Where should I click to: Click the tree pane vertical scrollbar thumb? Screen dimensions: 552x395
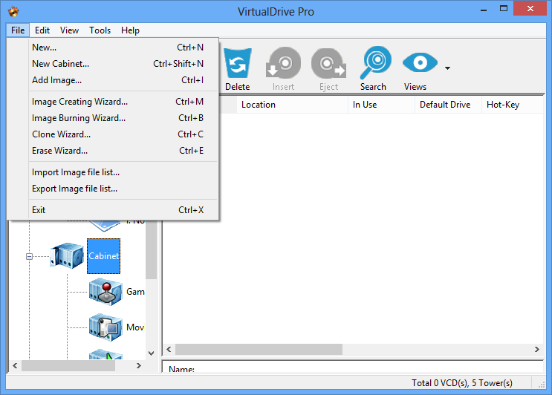point(152,249)
